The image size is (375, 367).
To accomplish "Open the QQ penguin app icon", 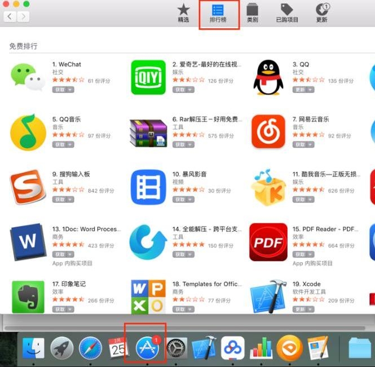I will click(268, 77).
